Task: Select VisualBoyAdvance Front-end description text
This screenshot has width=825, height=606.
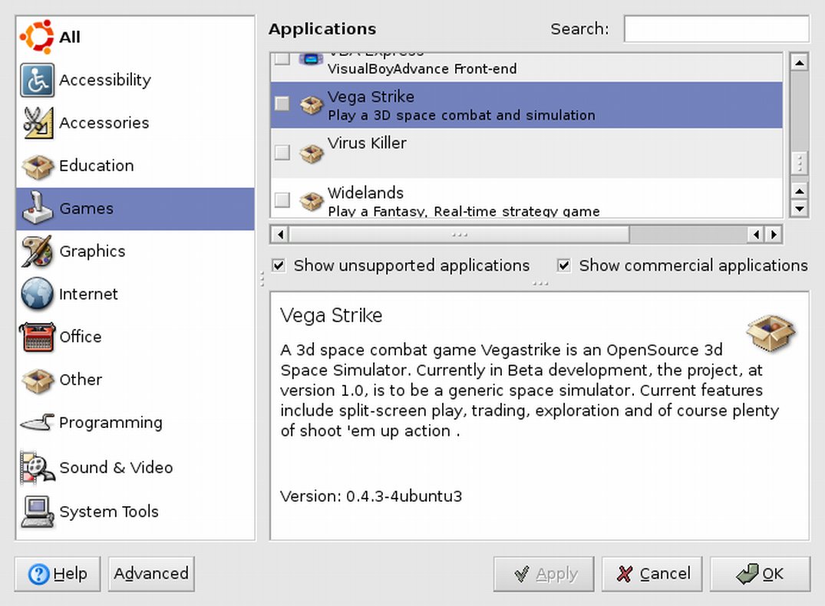Action: pyautogui.click(x=422, y=69)
